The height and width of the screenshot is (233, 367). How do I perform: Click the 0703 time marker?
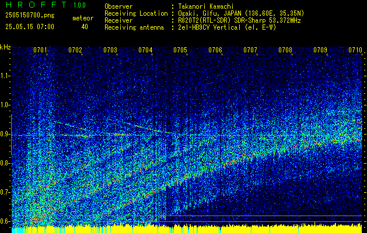[110, 50]
